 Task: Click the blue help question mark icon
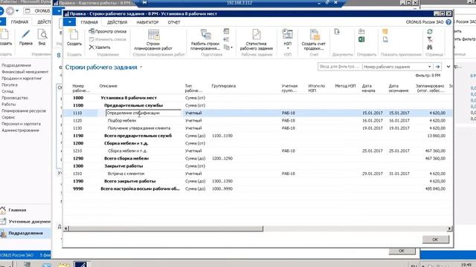pos(448,22)
